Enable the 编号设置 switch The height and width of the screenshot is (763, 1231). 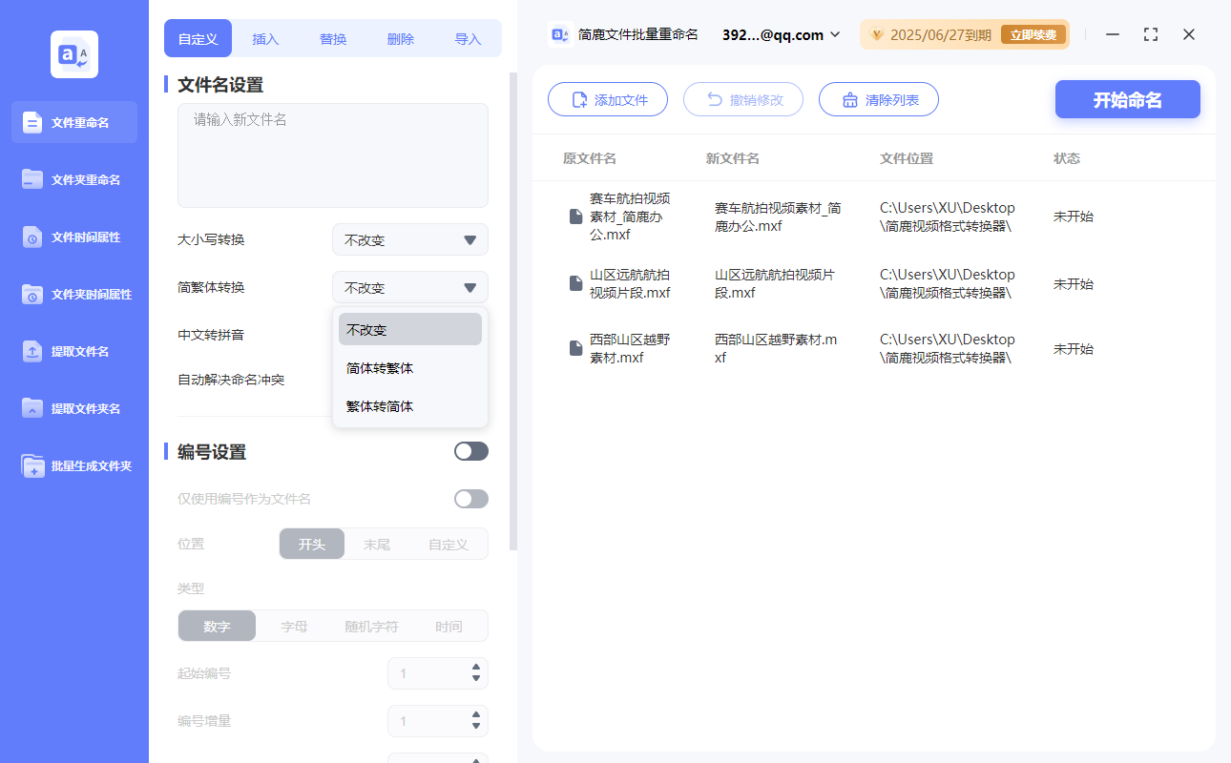pyautogui.click(x=470, y=450)
